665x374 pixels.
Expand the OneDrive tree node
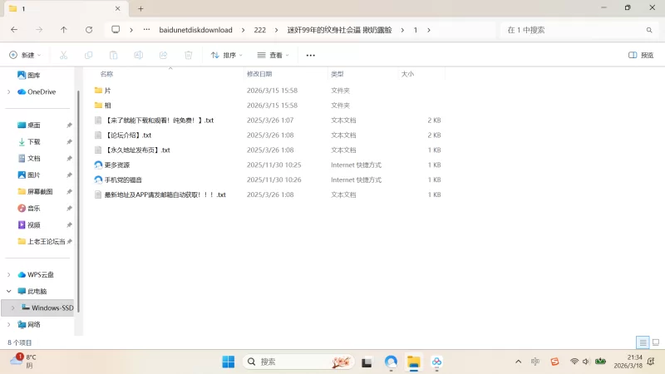(9, 91)
